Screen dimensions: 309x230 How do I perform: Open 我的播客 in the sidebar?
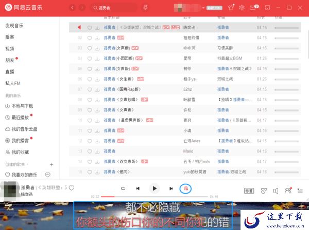[x=17, y=141]
